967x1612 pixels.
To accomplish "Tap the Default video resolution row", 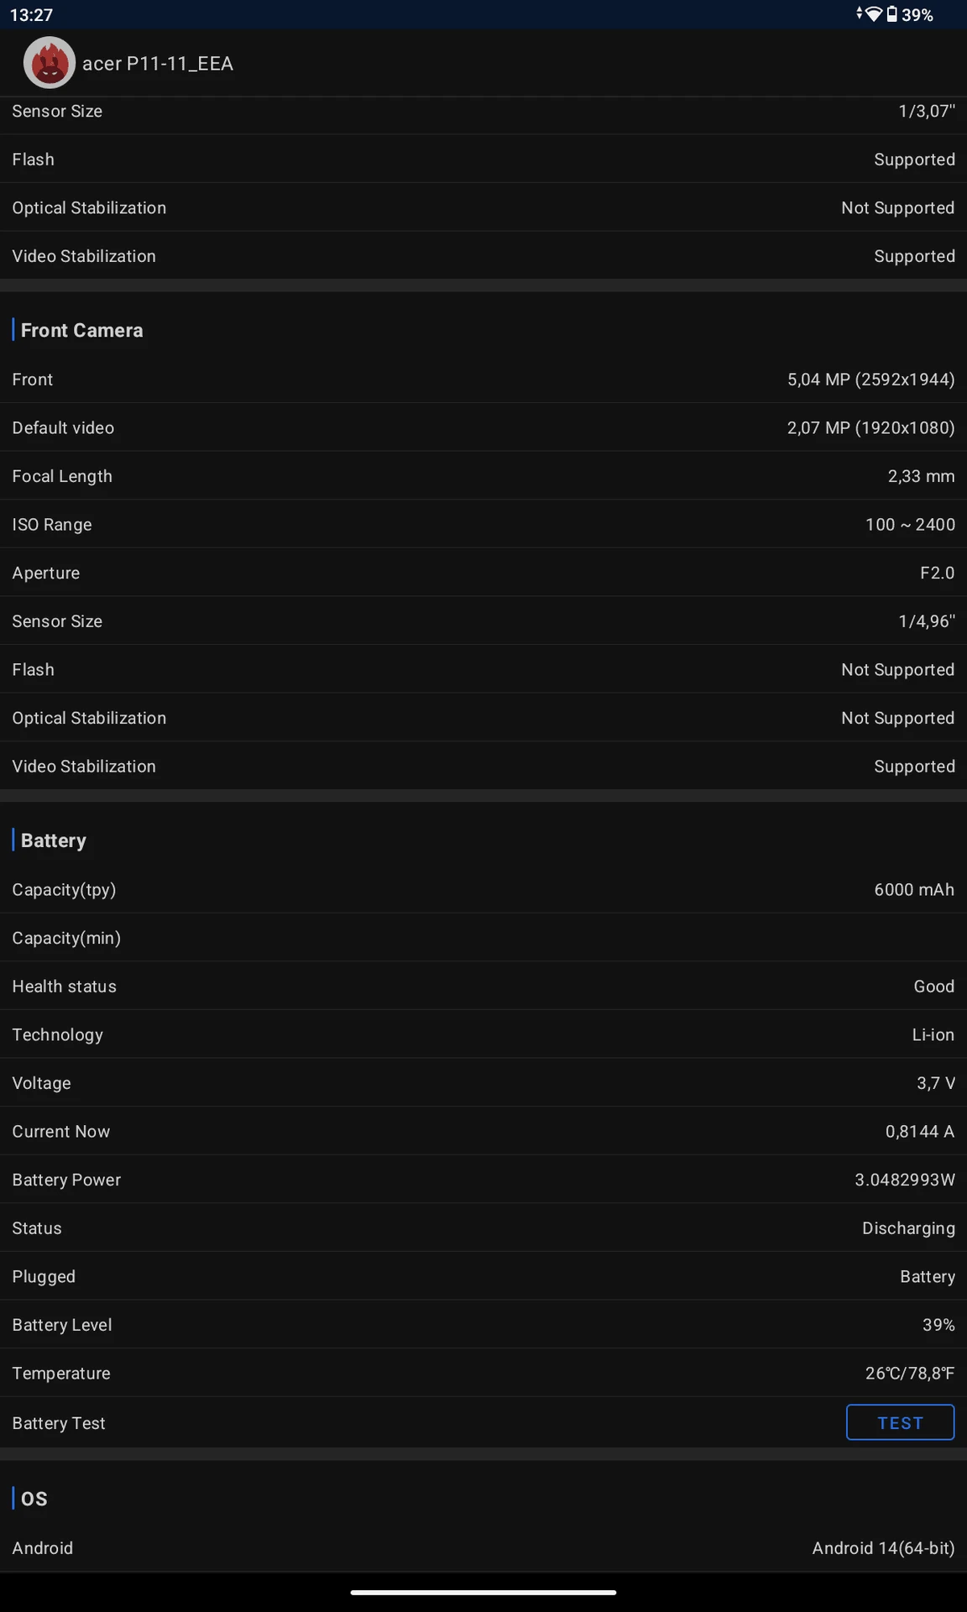I will (x=483, y=427).
